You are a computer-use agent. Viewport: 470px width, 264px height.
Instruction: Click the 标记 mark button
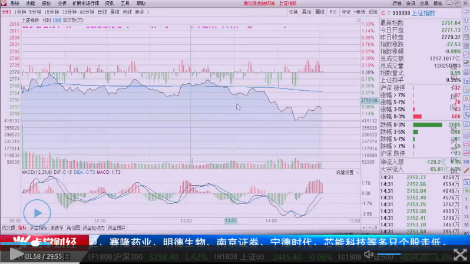pos(346,12)
